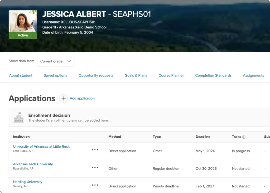Click the Oct 30, 2026 deadline cell
Viewport: 270px width, 193px height.
[x=206, y=168]
